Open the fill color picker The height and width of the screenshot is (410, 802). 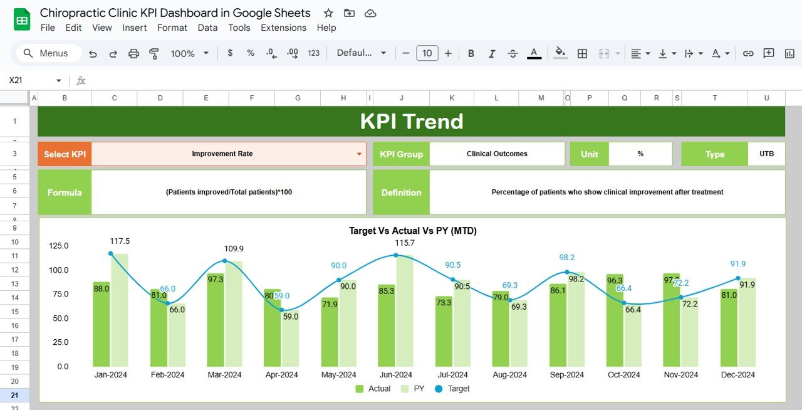(x=561, y=53)
